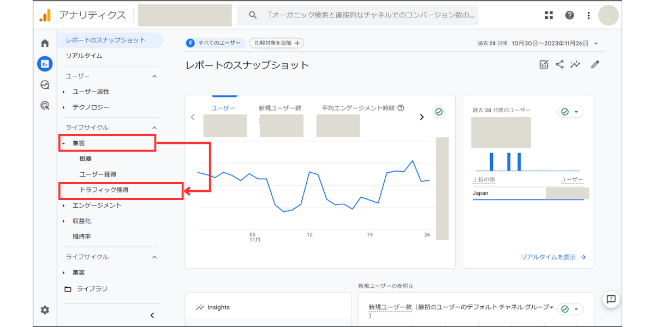Screen dimensions: 655x327
Task: Open the Home icon in left rail
Action: 45,44
